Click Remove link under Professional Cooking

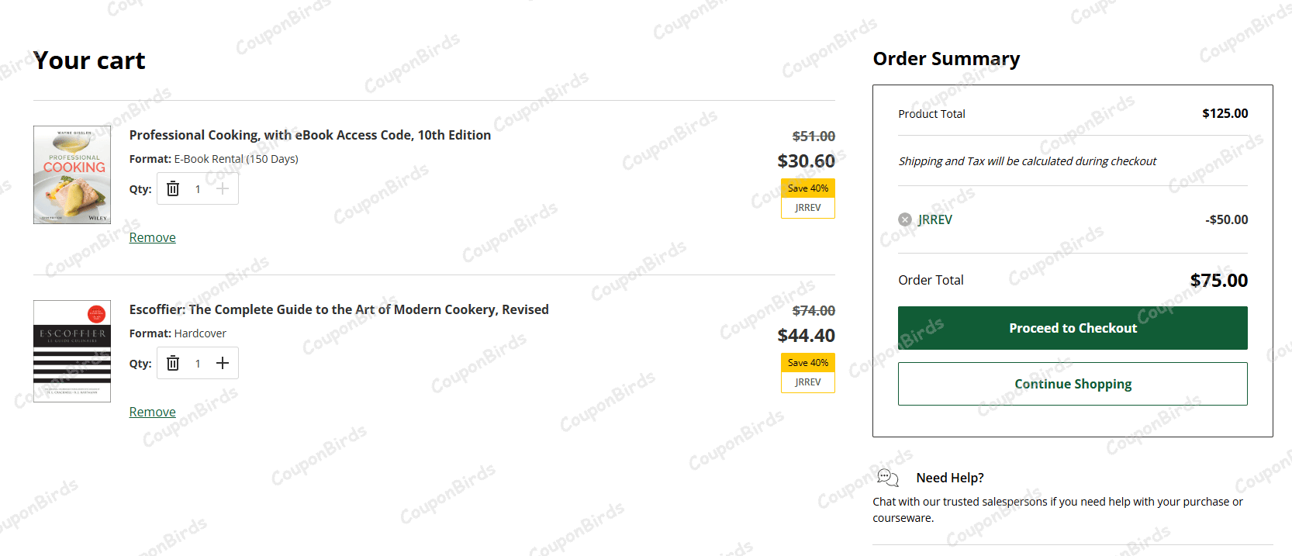152,237
